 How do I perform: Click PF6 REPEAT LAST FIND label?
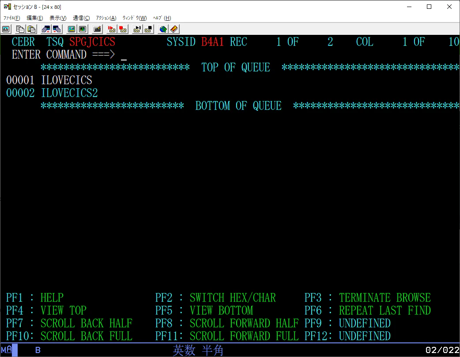click(x=367, y=310)
